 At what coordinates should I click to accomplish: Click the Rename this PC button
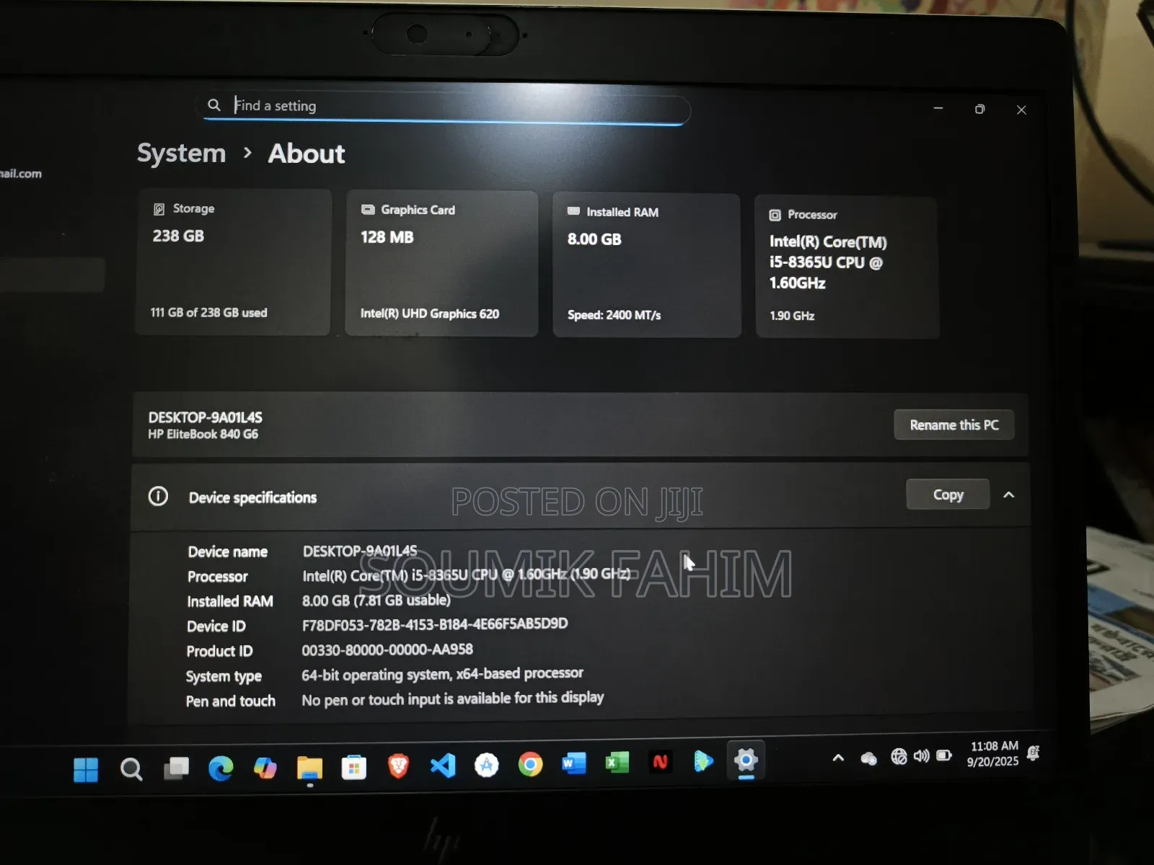[x=953, y=425]
